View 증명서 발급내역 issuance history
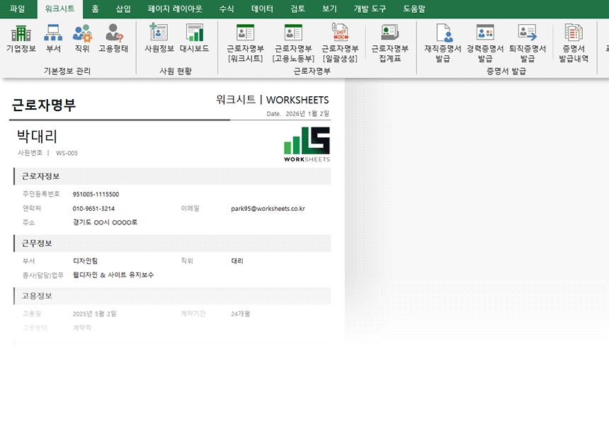This screenshot has width=609, height=448. 573,42
